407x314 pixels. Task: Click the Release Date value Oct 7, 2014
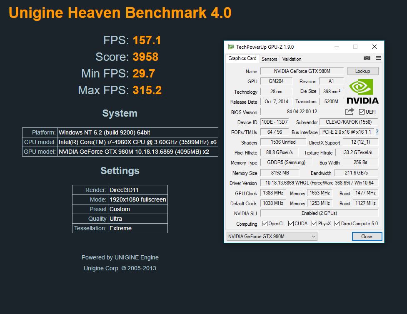coord(276,102)
